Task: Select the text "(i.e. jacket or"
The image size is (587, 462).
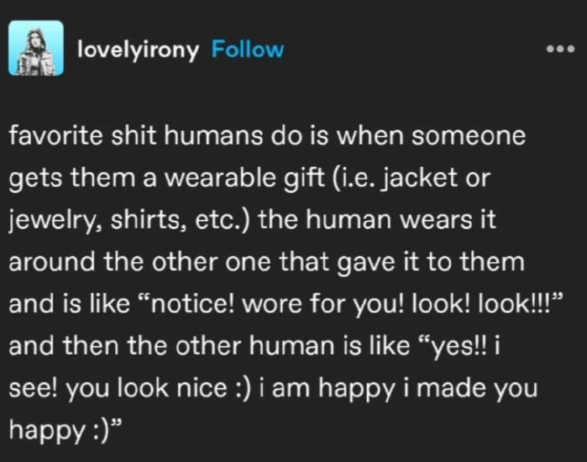Action: (x=411, y=178)
